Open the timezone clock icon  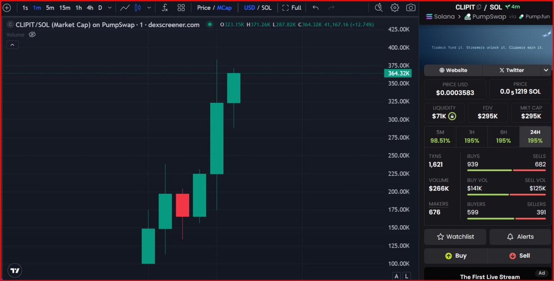click(x=378, y=7)
